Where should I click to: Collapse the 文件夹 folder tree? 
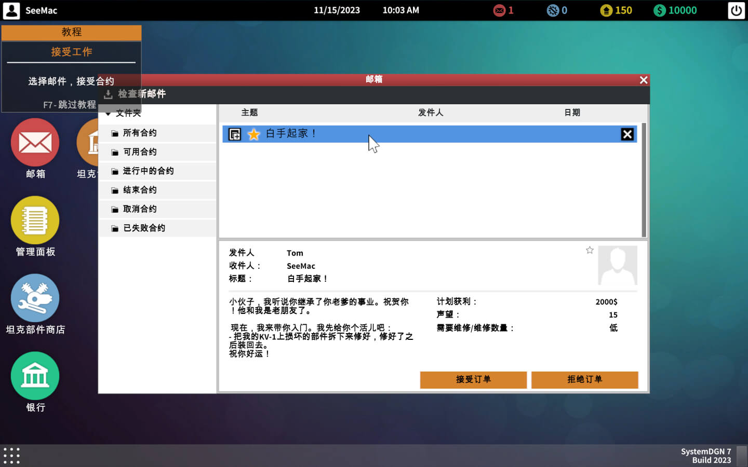109,114
